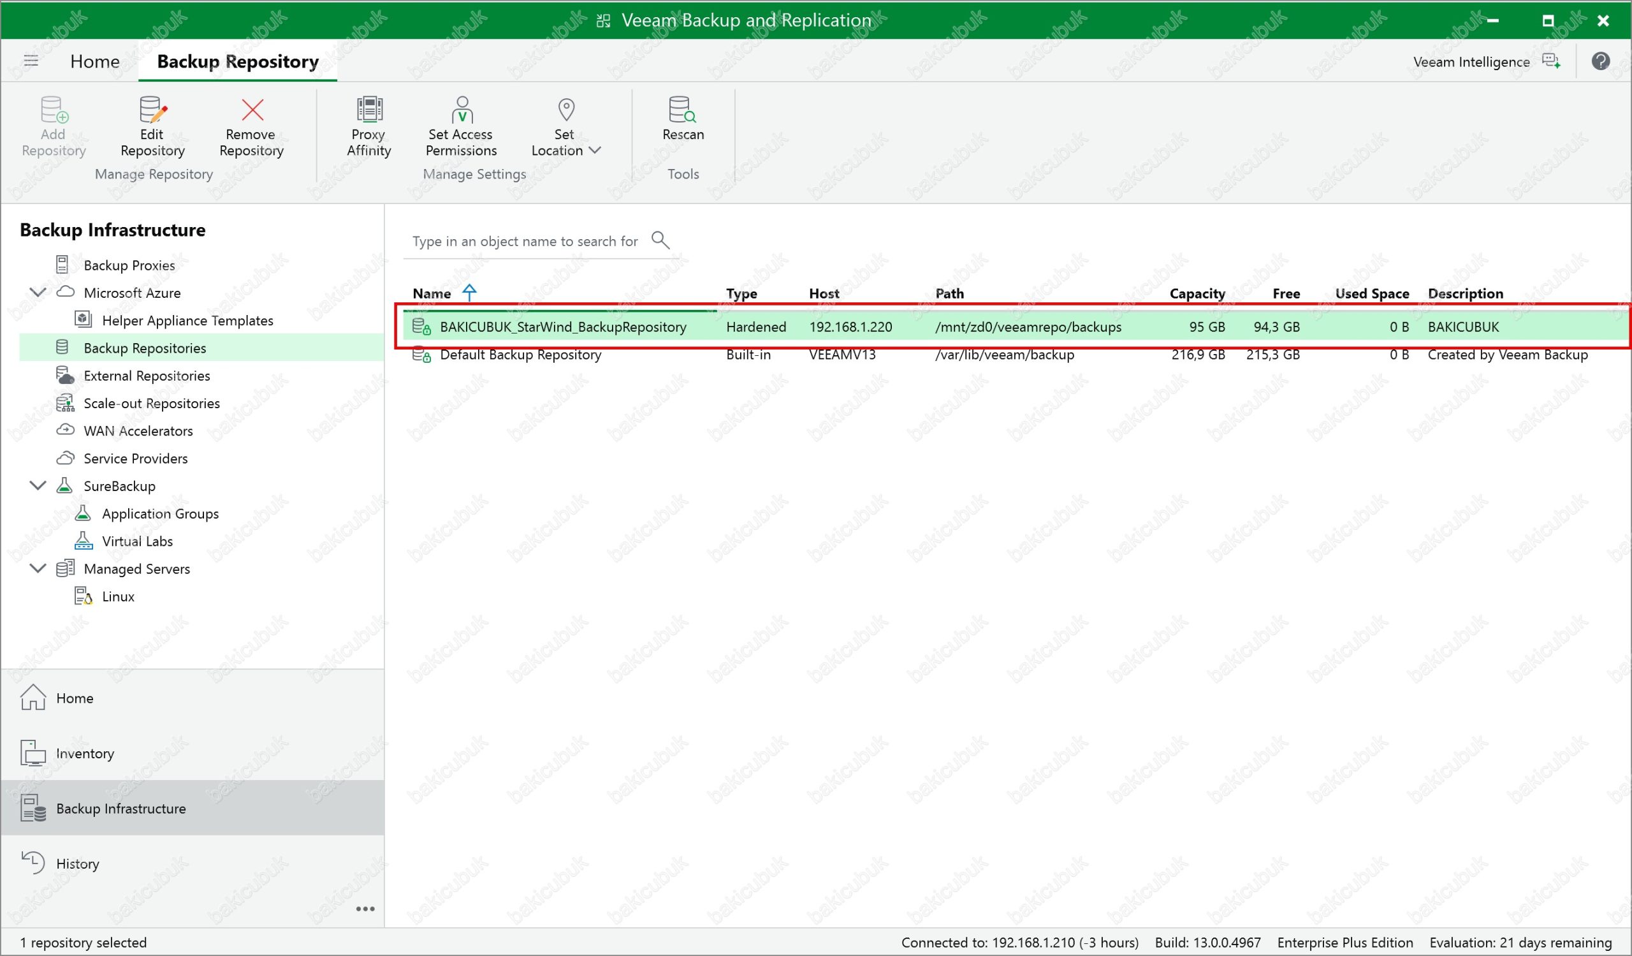Image resolution: width=1632 pixels, height=956 pixels.
Task: Click Edit Repository in the ribbon
Action: tap(153, 127)
